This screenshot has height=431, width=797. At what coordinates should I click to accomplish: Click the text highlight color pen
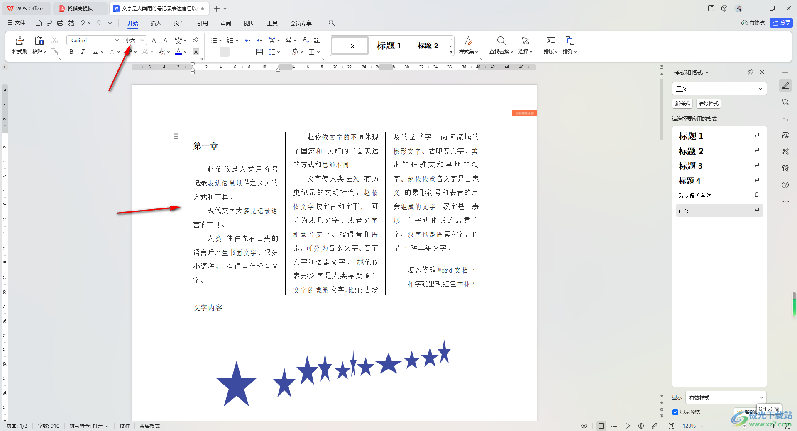[x=162, y=52]
